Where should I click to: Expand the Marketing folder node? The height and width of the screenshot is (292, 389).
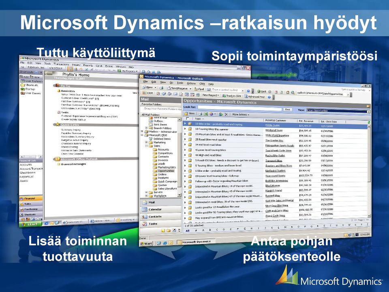click(146, 142)
